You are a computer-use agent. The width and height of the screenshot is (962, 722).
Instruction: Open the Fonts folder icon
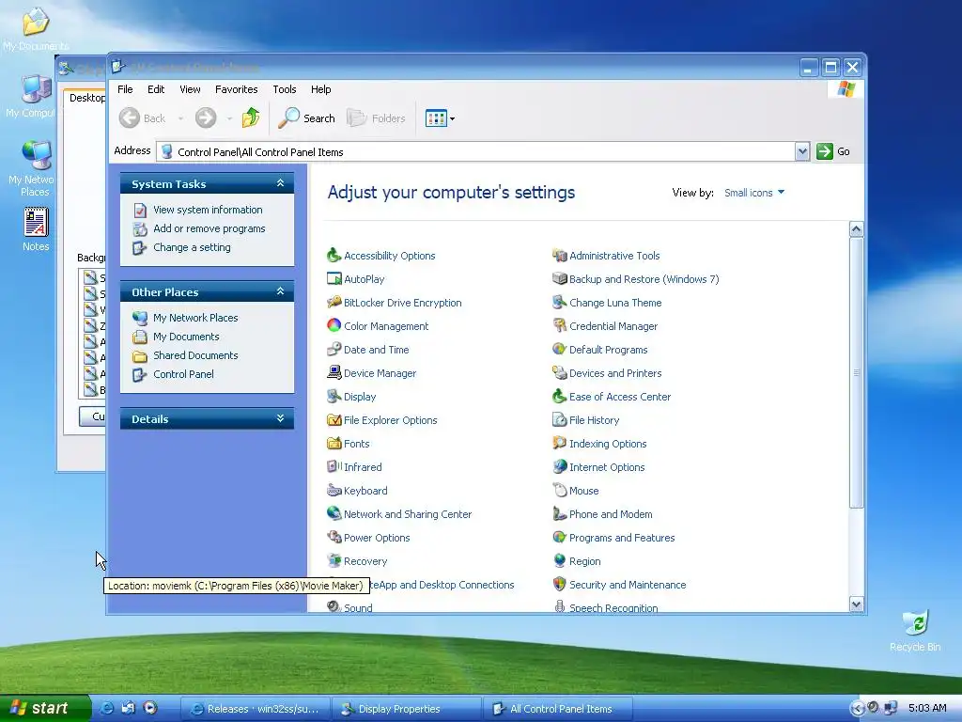click(x=334, y=444)
